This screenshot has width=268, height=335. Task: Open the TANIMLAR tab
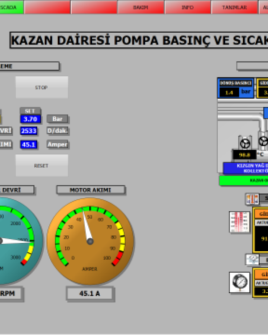coord(234,7)
